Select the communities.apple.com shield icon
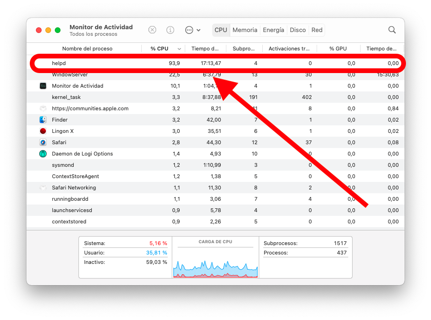The width and height of the screenshot is (431, 320). pyautogui.click(x=43, y=108)
